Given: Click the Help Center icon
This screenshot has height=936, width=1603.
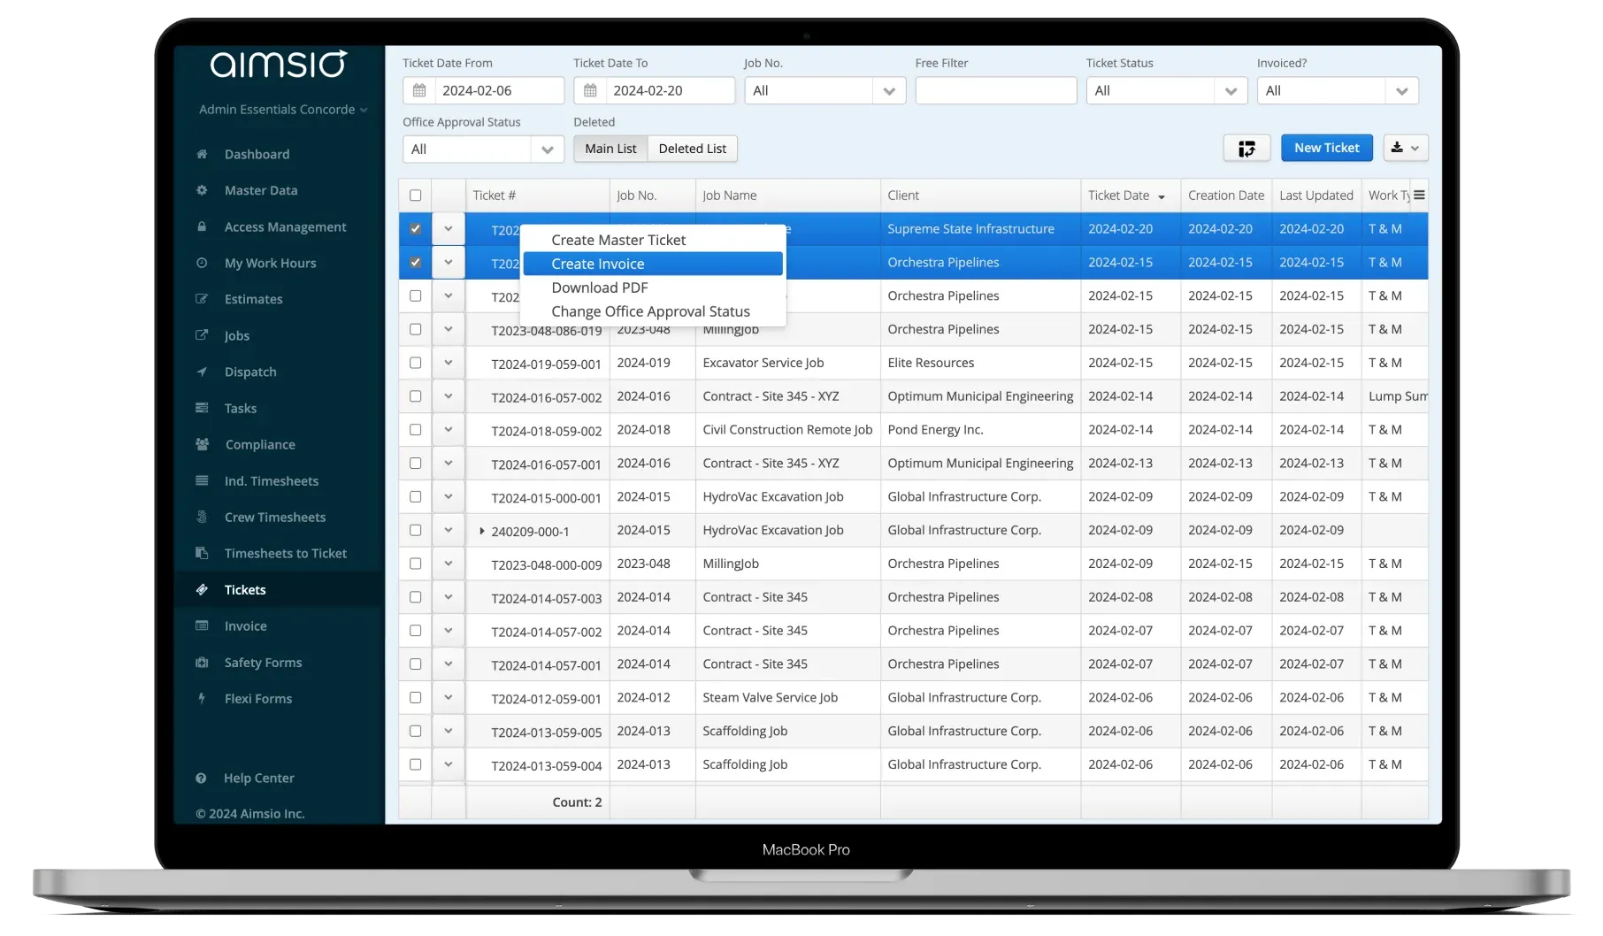Looking at the screenshot, I should tap(202, 778).
